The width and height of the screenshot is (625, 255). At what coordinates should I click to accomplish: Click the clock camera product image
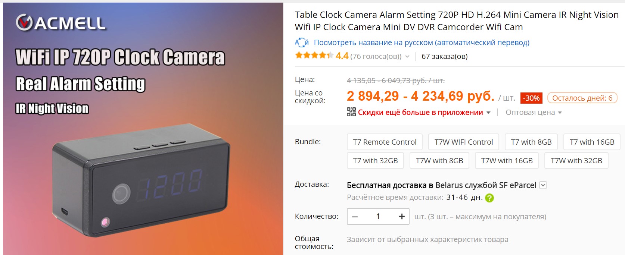(143, 129)
